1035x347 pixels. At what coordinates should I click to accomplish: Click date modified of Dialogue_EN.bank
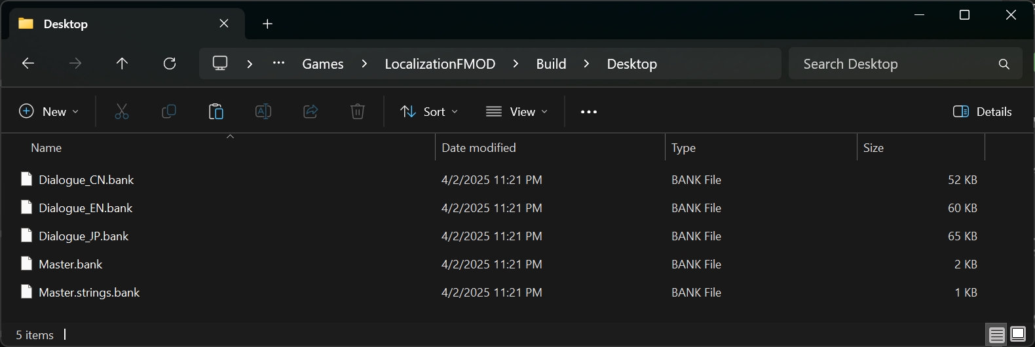click(492, 208)
